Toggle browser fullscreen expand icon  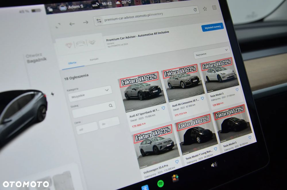(58, 26)
